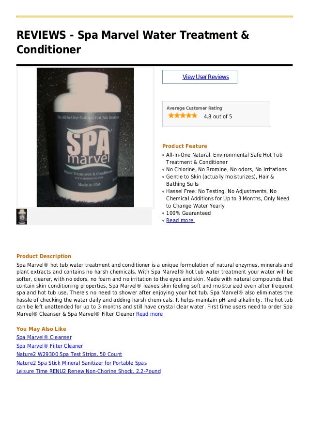Viewport: 309px width, 438px height.
Task: Open Read more after Product Description
Action: tap(149, 314)
